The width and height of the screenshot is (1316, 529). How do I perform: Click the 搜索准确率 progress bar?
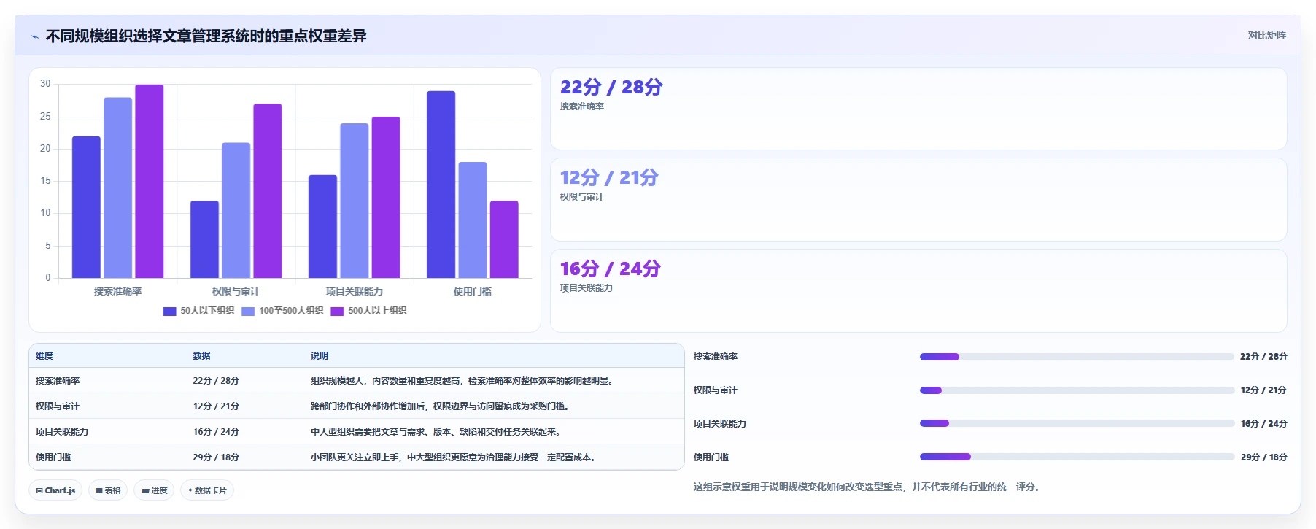(1077, 357)
